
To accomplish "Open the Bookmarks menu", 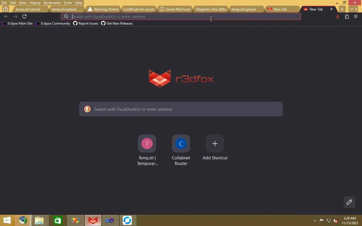I will click(x=52, y=3).
